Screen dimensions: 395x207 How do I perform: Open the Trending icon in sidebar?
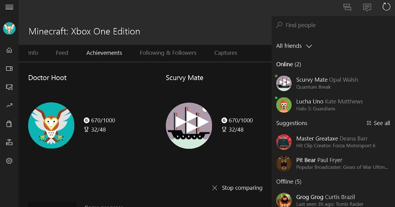[9, 105]
